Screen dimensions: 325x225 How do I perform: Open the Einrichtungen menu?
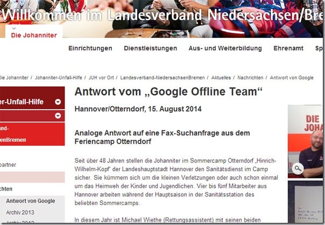(x=90, y=48)
